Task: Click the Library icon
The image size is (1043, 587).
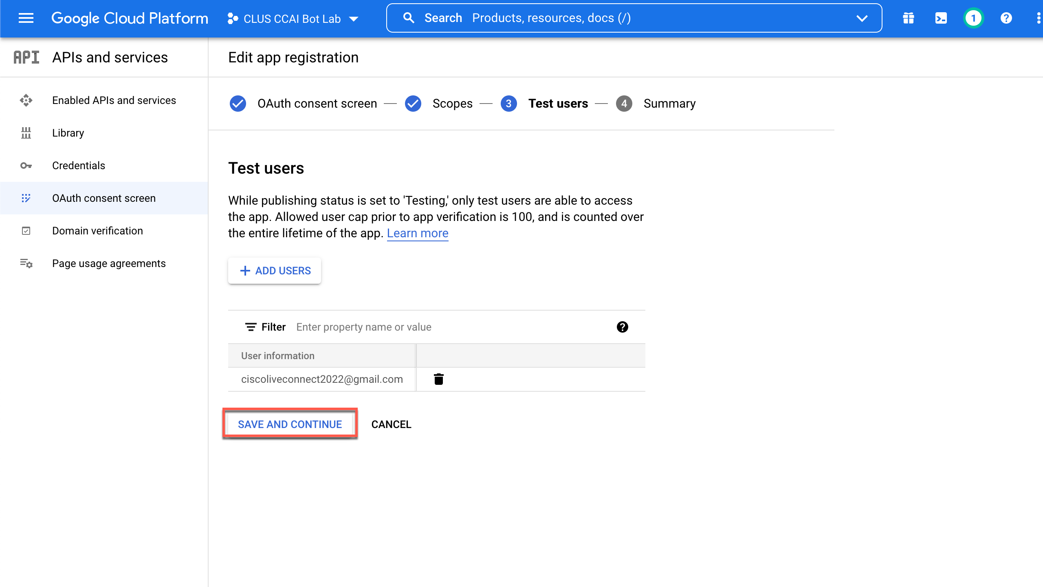Action: coord(26,133)
